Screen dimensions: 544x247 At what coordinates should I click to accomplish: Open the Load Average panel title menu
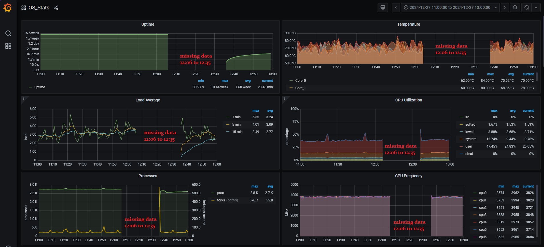pyautogui.click(x=148, y=100)
